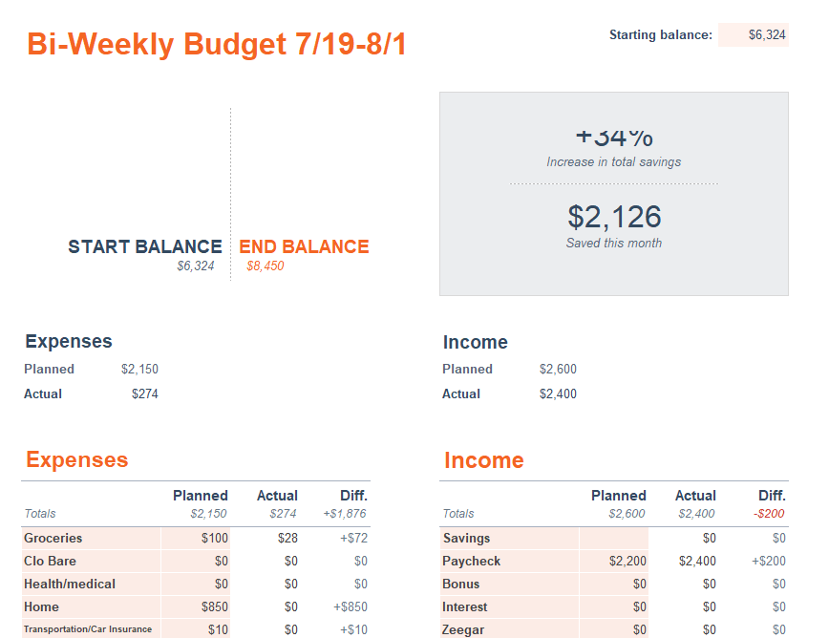Click the Health/medical category label
Viewport: 829px width, 638px height.
(70, 584)
